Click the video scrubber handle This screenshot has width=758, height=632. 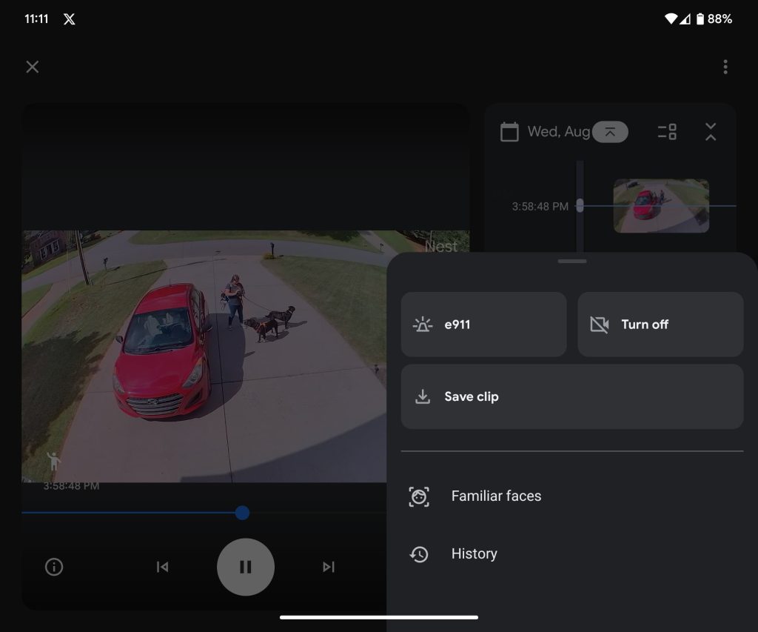pos(242,513)
